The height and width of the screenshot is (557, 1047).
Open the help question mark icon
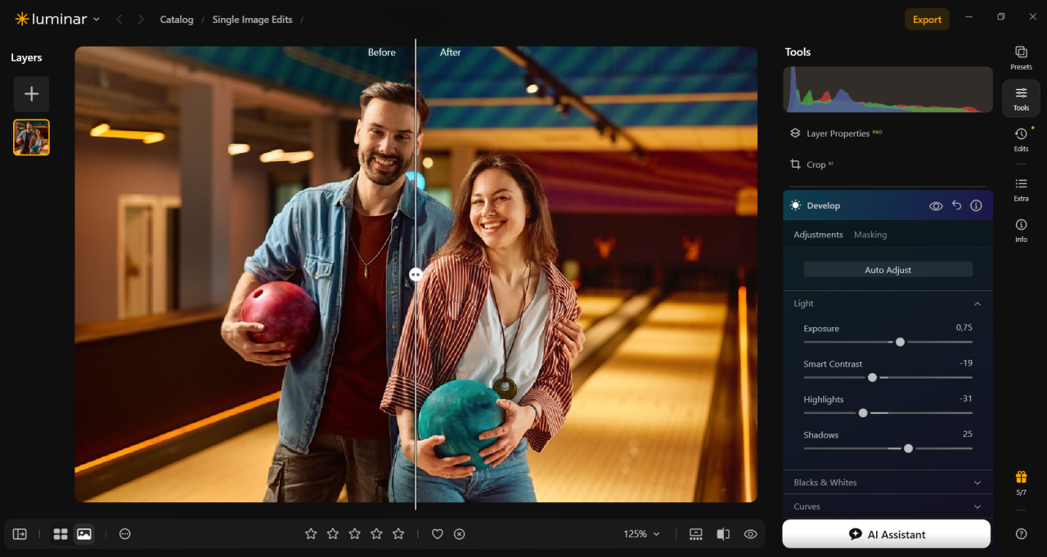(x=1021, y=533)
